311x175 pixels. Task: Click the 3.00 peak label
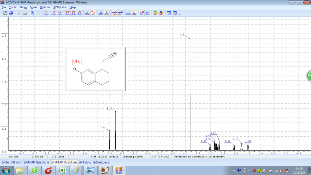[x=204, y=141]
